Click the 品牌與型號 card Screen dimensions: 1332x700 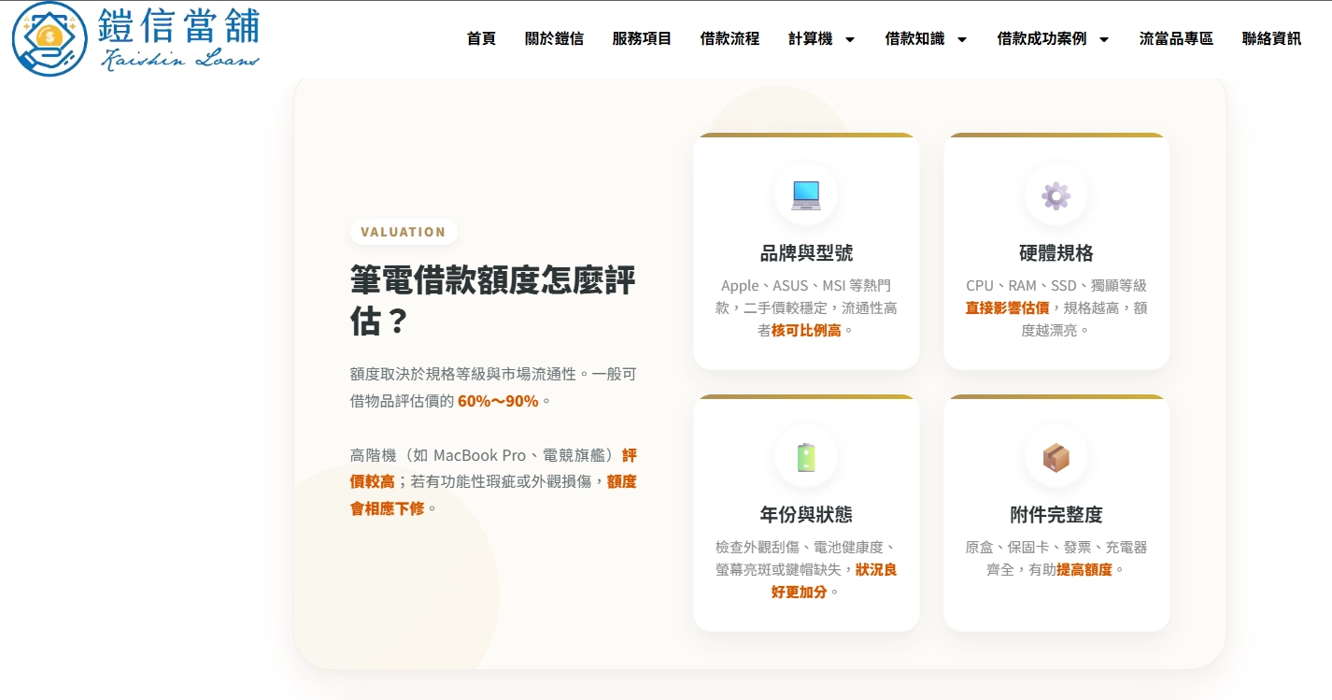click(x=805, y=252)
